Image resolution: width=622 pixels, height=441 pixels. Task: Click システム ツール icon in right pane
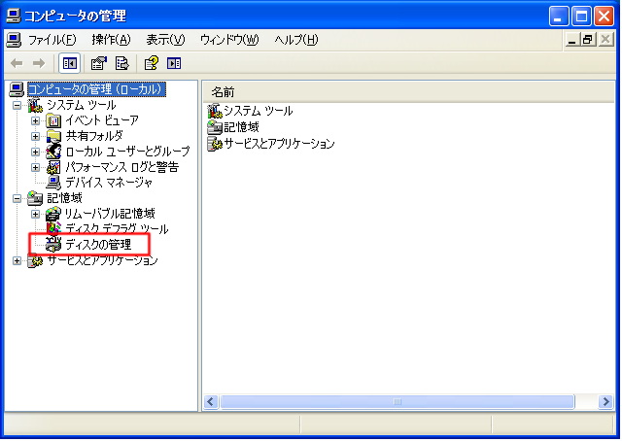pyautogui.click(x=215, y=111)
